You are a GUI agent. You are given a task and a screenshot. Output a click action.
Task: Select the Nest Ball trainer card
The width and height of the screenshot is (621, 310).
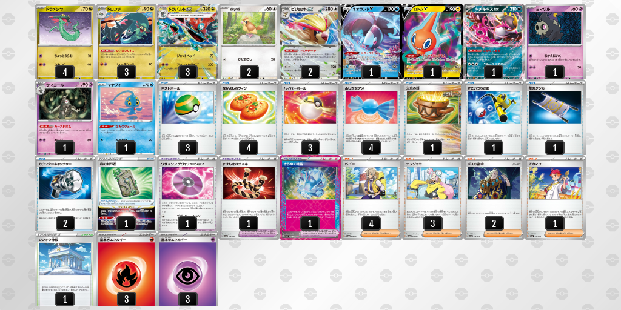pyautogui.click(x=187, y=117)
